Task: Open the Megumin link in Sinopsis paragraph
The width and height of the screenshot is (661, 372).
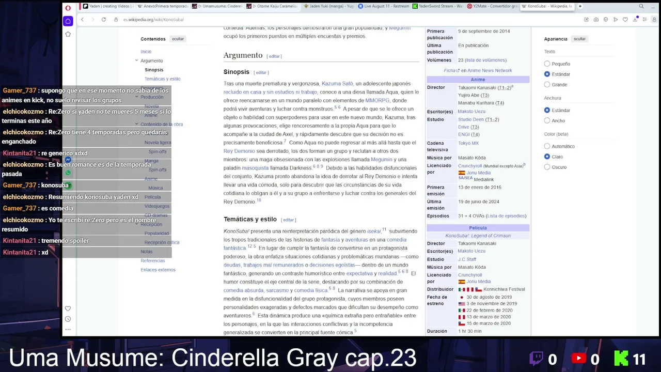Action: 382,160
